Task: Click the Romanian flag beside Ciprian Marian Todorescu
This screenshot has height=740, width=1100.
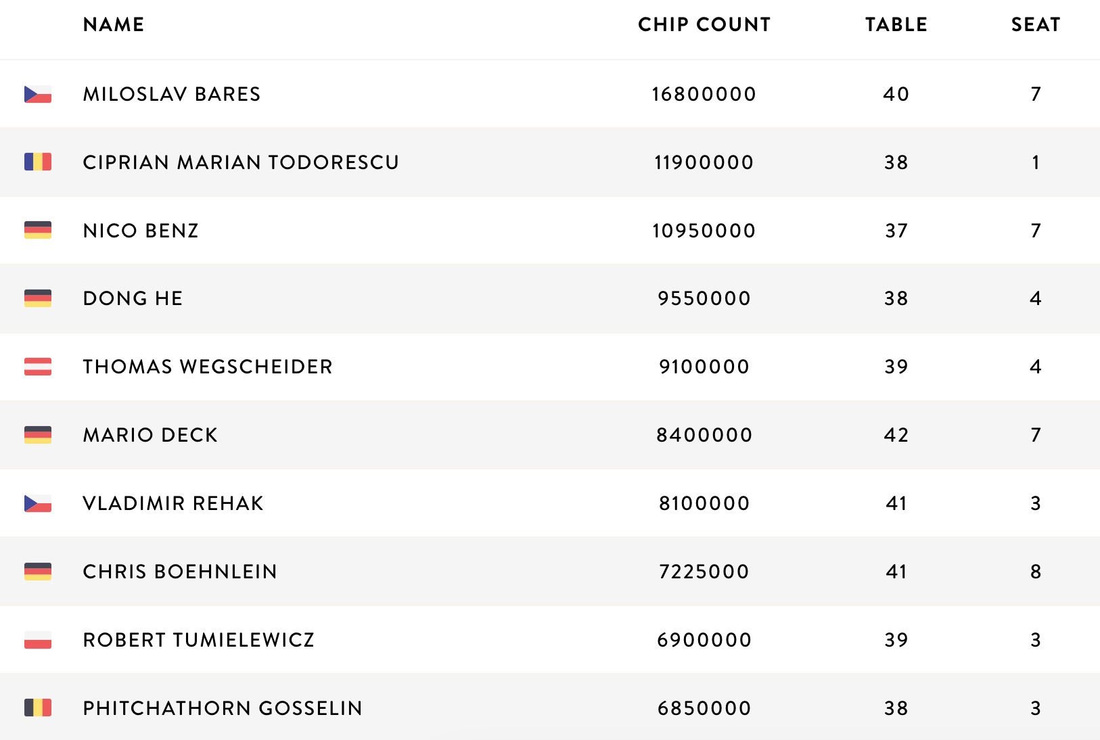Action: pyautogui.click(x=38, y=162)
